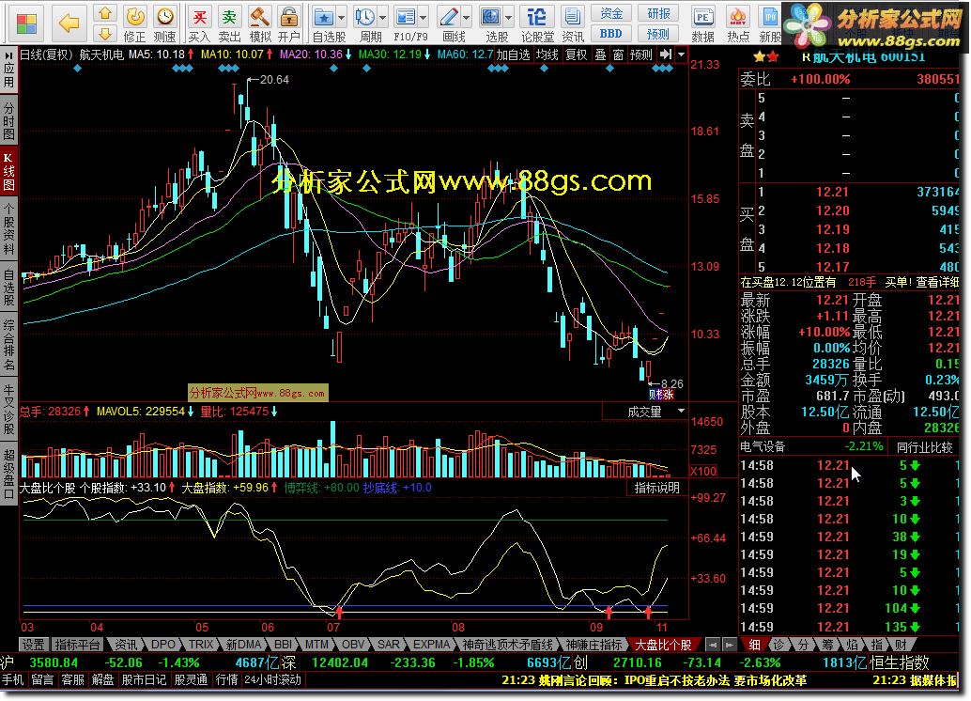
Task: Click the page-up arrow icon
Action: coord(105,13)
